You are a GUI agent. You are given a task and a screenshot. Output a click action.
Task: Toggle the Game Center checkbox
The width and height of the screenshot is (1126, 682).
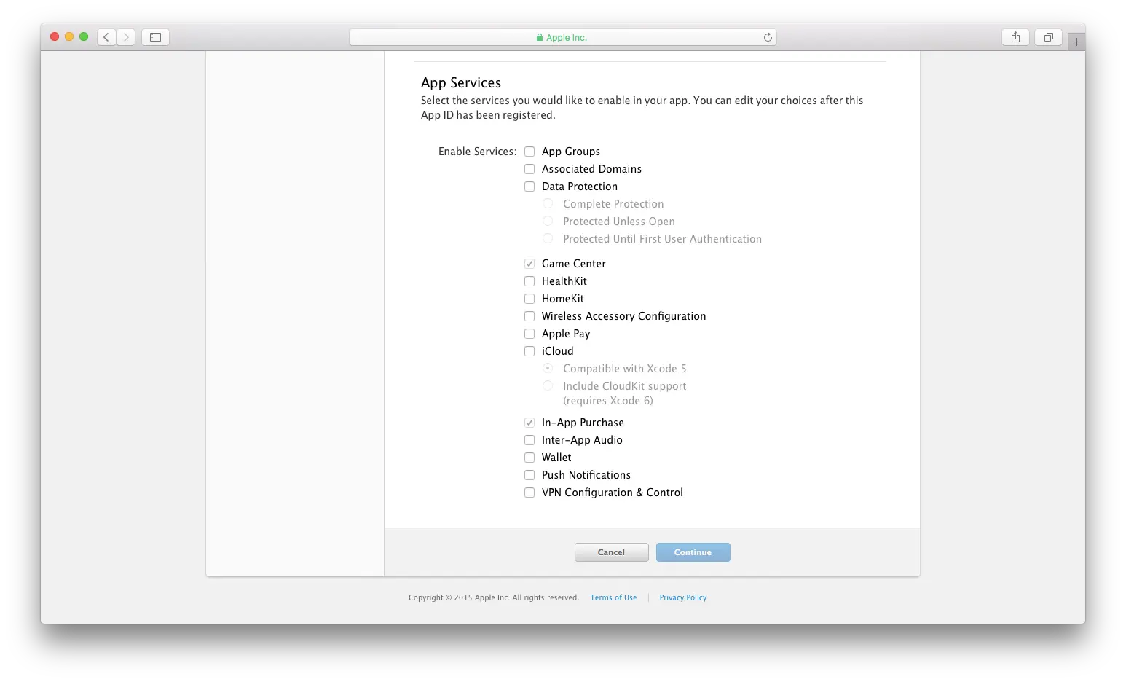(529, 264)
